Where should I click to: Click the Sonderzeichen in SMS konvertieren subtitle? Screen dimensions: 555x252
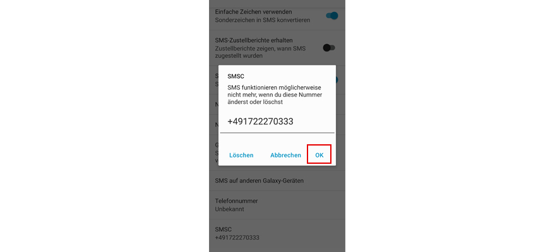click(x=262, y=20)
